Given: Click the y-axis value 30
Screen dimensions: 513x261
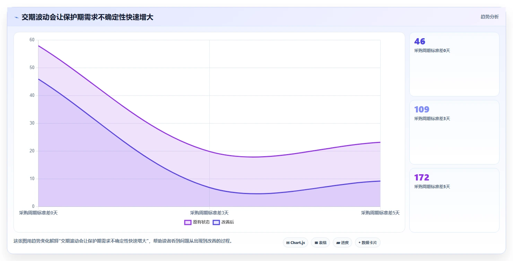Looking at the screenshot, I should point(32,123).
